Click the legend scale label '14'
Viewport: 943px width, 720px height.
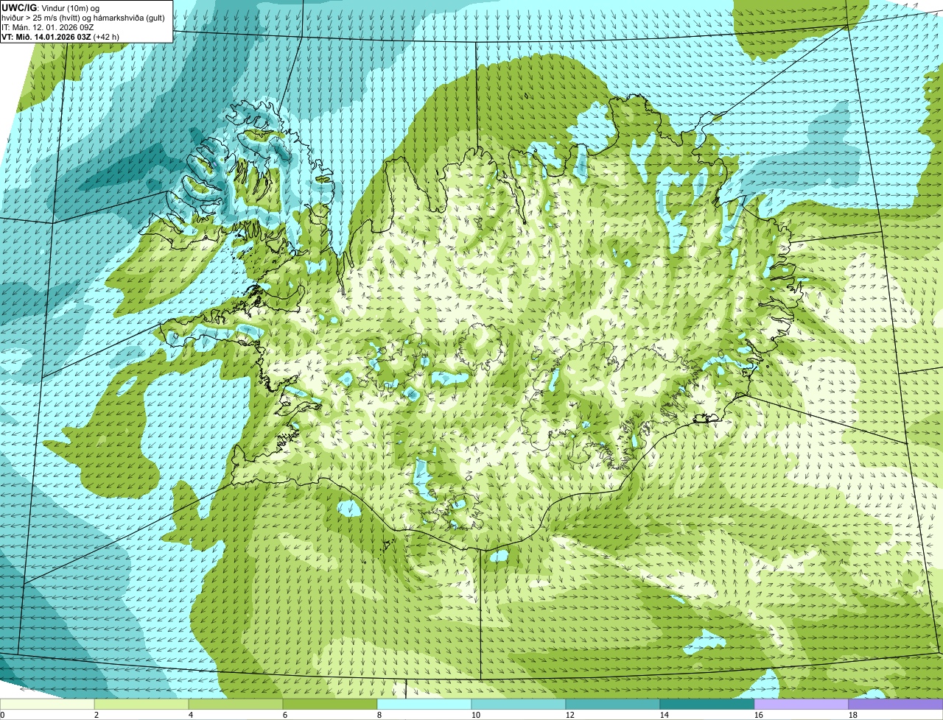(665, 715)
